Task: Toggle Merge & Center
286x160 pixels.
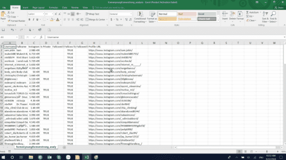Action: (x=96, y=20)
